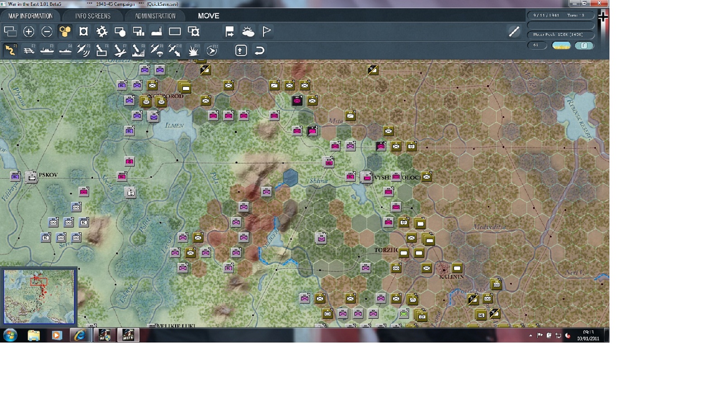Click the minimap overview thumbnail
Viewport: 717px width, 403px height.
tap(39, 297)
